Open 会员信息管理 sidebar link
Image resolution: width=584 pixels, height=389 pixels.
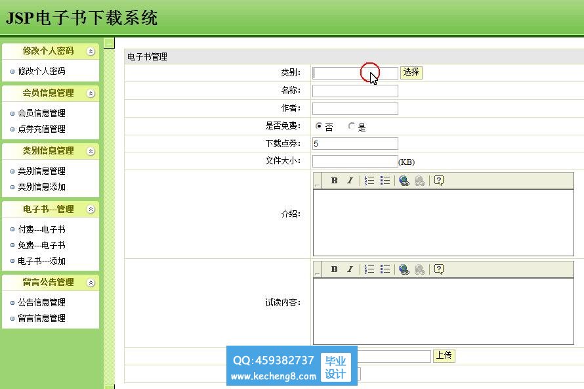point(41,113)
